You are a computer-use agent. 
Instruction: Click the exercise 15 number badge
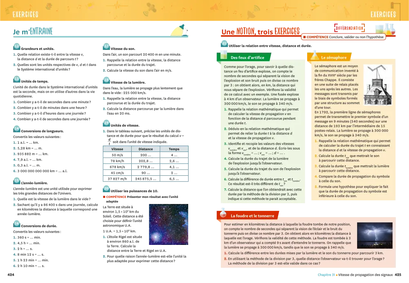17,181
